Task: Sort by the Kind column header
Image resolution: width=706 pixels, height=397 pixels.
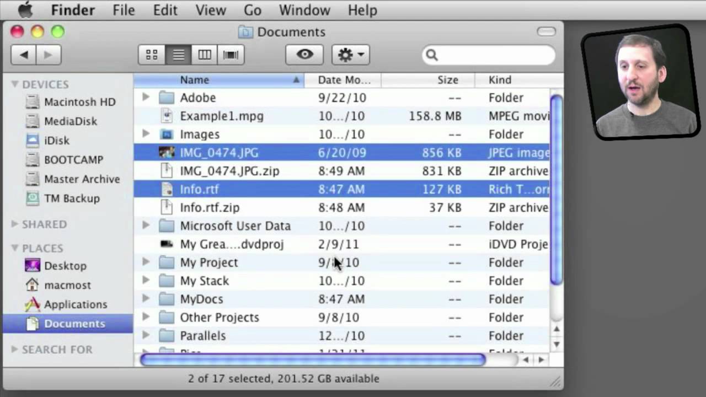Action: pyautogui.click(x=518, y=80)
